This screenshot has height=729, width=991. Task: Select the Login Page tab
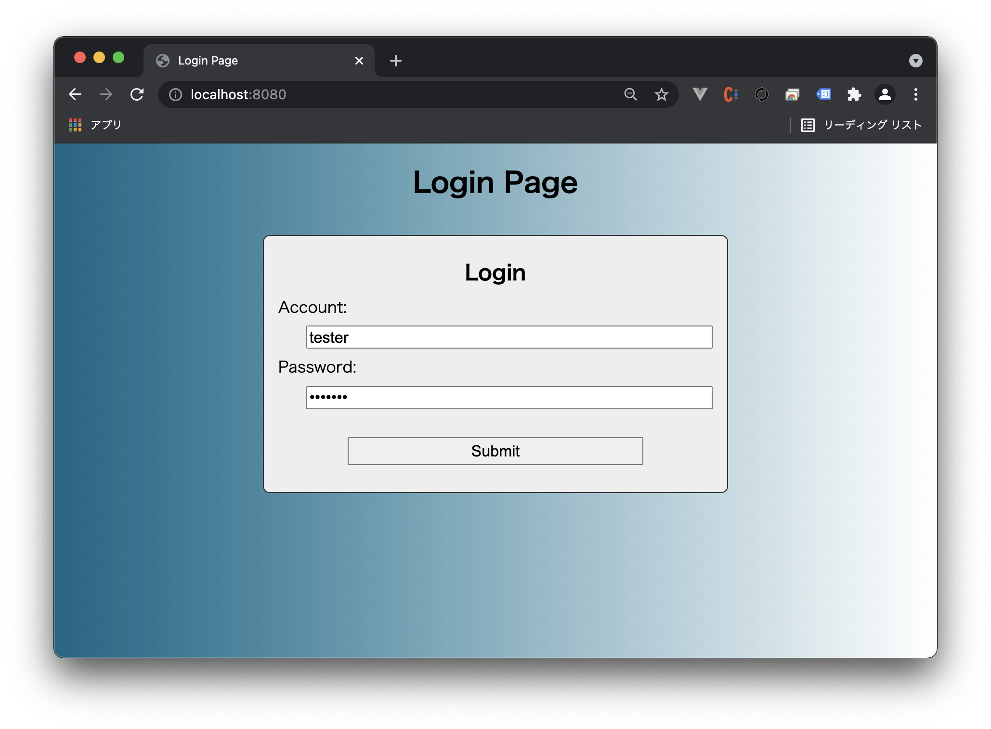click(259, 61)
